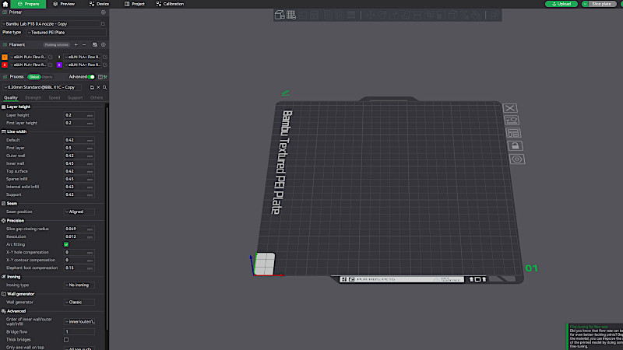Add a filament with the plus icon
The height and width of the screenshot is (350, 623).
click(76, 45)
